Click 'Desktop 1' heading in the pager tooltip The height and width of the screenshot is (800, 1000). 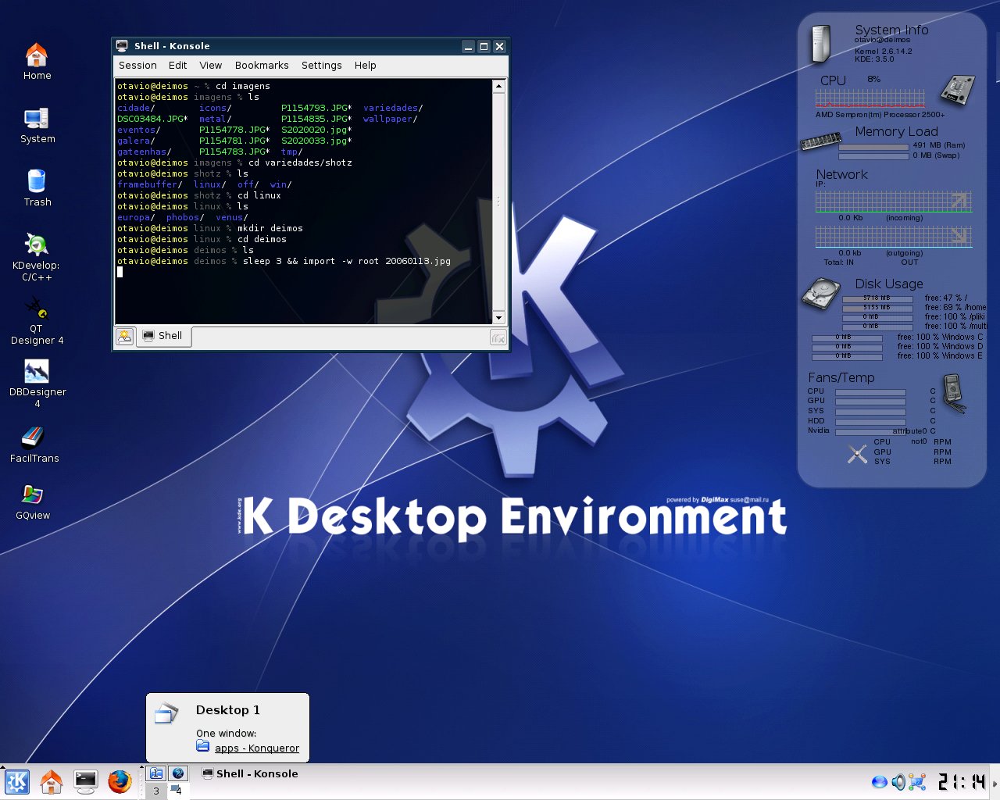coord(227,709)
